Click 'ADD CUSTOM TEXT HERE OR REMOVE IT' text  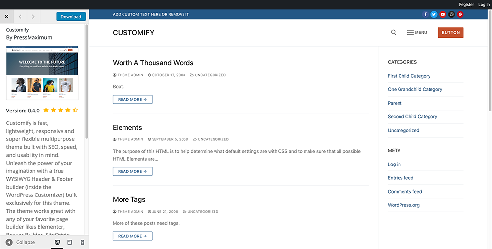click(151, 14)
